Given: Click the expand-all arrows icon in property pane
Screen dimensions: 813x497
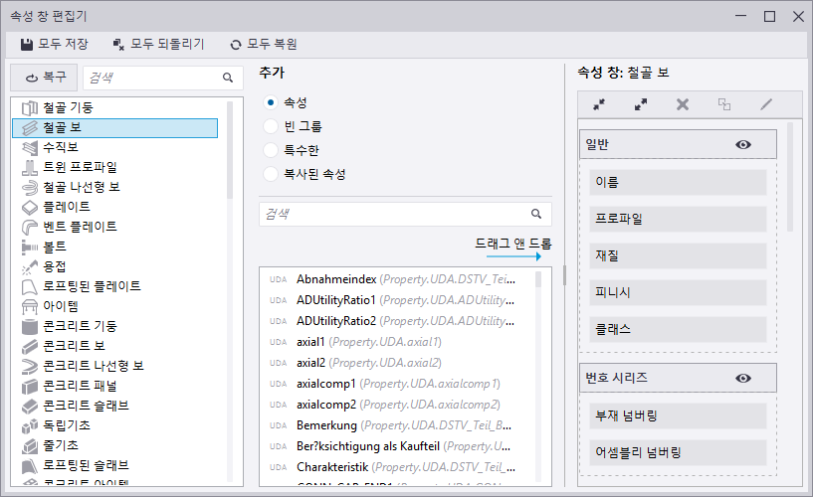Looking at the screenshot, I should [x=641, y=104].
